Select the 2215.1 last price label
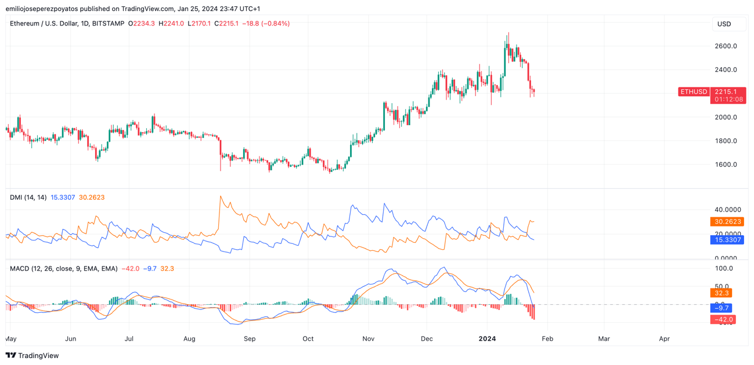 [726, 92]
